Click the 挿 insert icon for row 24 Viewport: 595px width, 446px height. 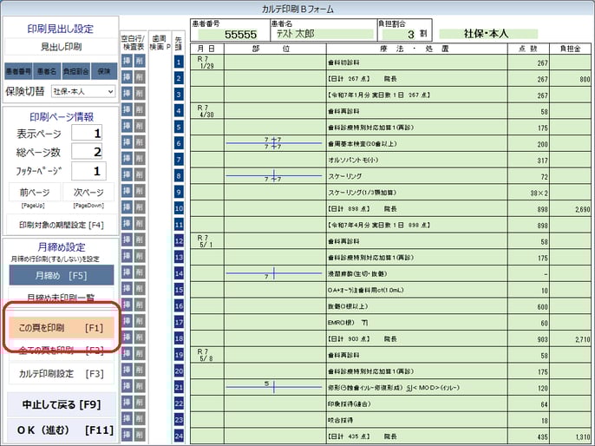point(127,435)
